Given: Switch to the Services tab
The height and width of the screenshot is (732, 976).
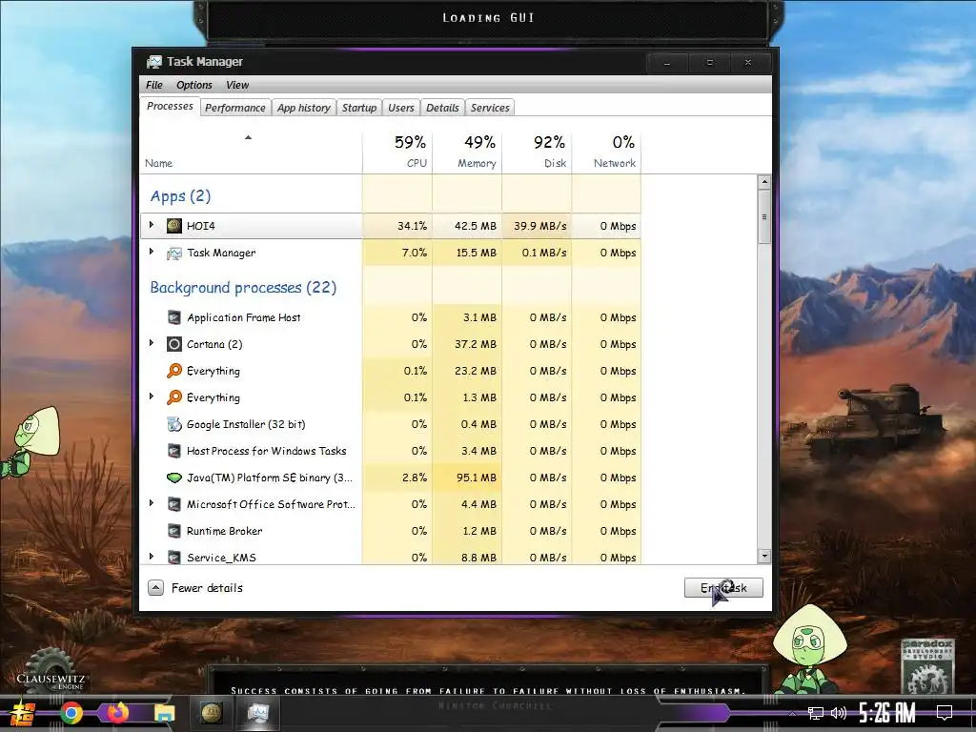Looking at the screenshot, I should click(490, 108).
